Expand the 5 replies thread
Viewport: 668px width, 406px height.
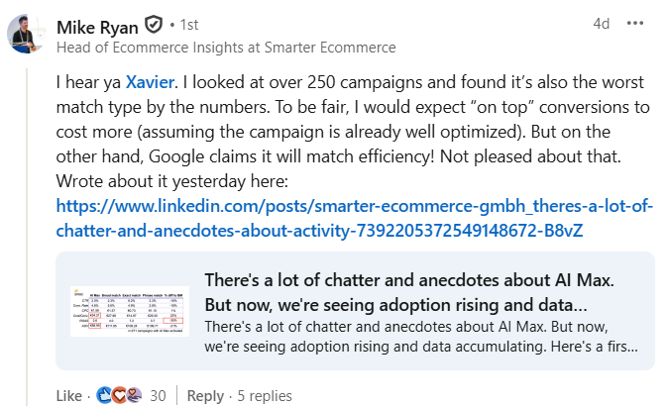pyautogui.click(x=265, y=395)
